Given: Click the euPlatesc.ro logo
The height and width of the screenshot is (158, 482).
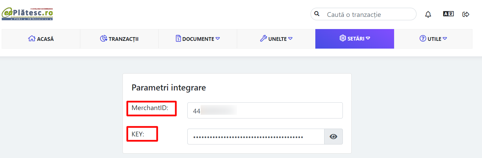Looking at the screenshot, I should 27,14.
